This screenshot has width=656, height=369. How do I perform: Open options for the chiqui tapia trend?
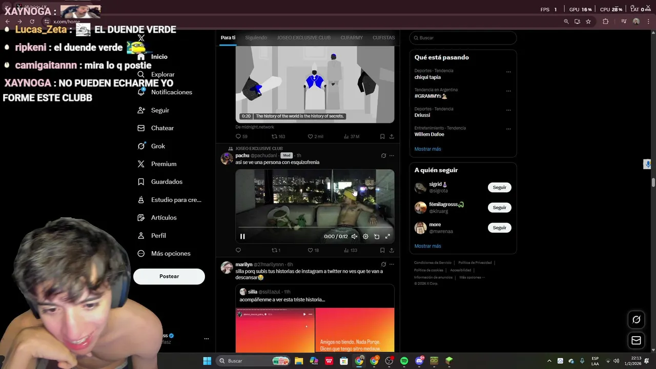508,72
